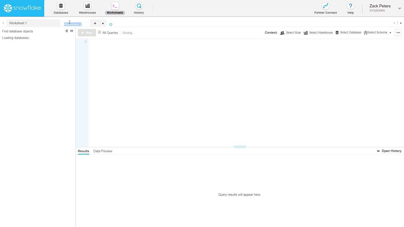Image resolution: width=404 pixels, height=227 pixels.
Task: Choose a role via Select Role
Action: coord(290,32)
